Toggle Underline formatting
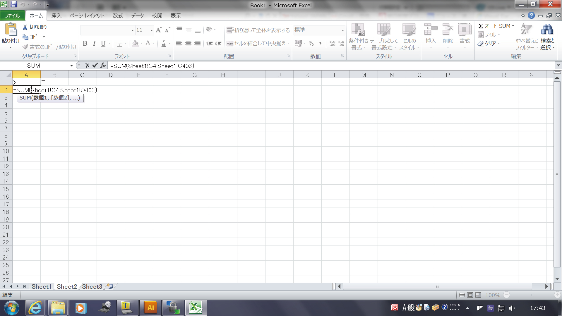 coord(103,44)
